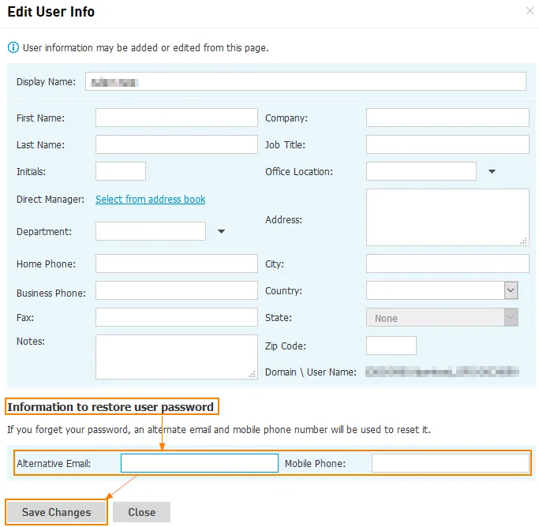Click the blue info icon beside the page note
Screen dimensions: 539x527
click(13, 47)
